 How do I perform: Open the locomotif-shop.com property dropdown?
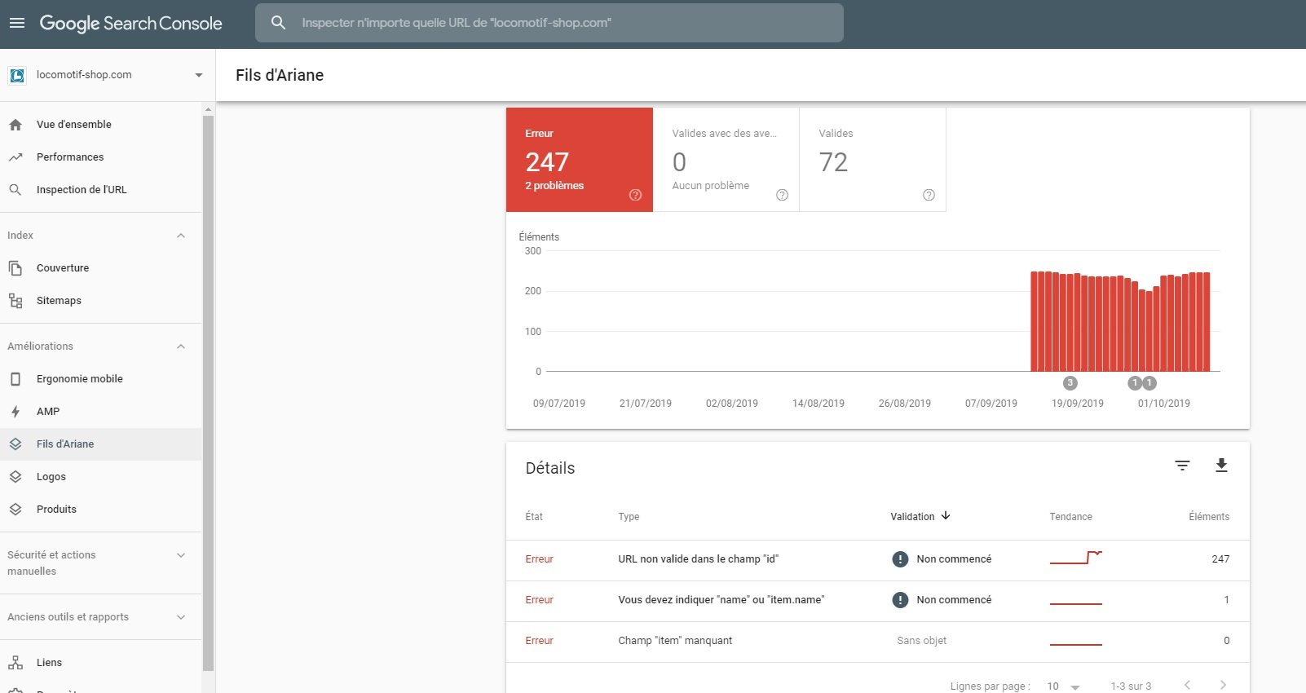(107, 75)
